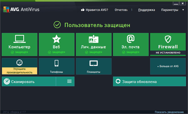Image resolution: width=188 pixels, height=114 pixels.
Task: Open the Эл. почта tile
Action: tap(131, 45)
